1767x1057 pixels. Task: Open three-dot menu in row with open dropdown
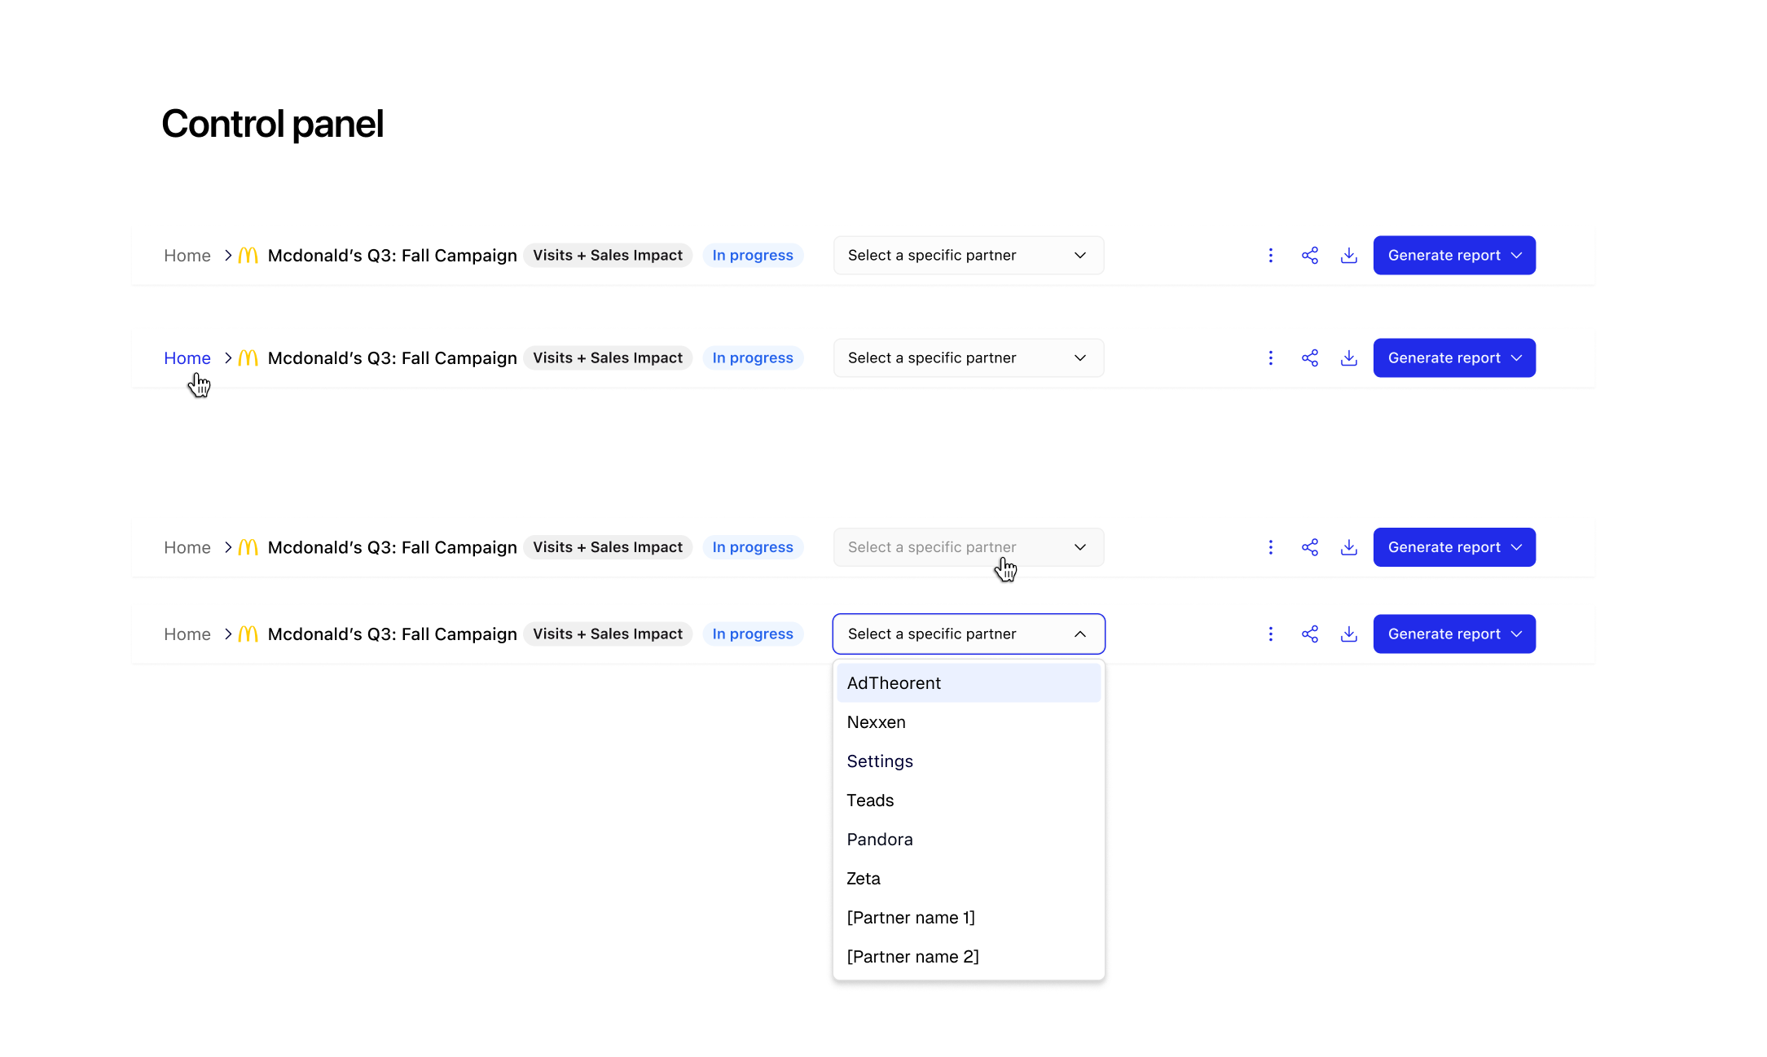click(x=1270, y=634)
